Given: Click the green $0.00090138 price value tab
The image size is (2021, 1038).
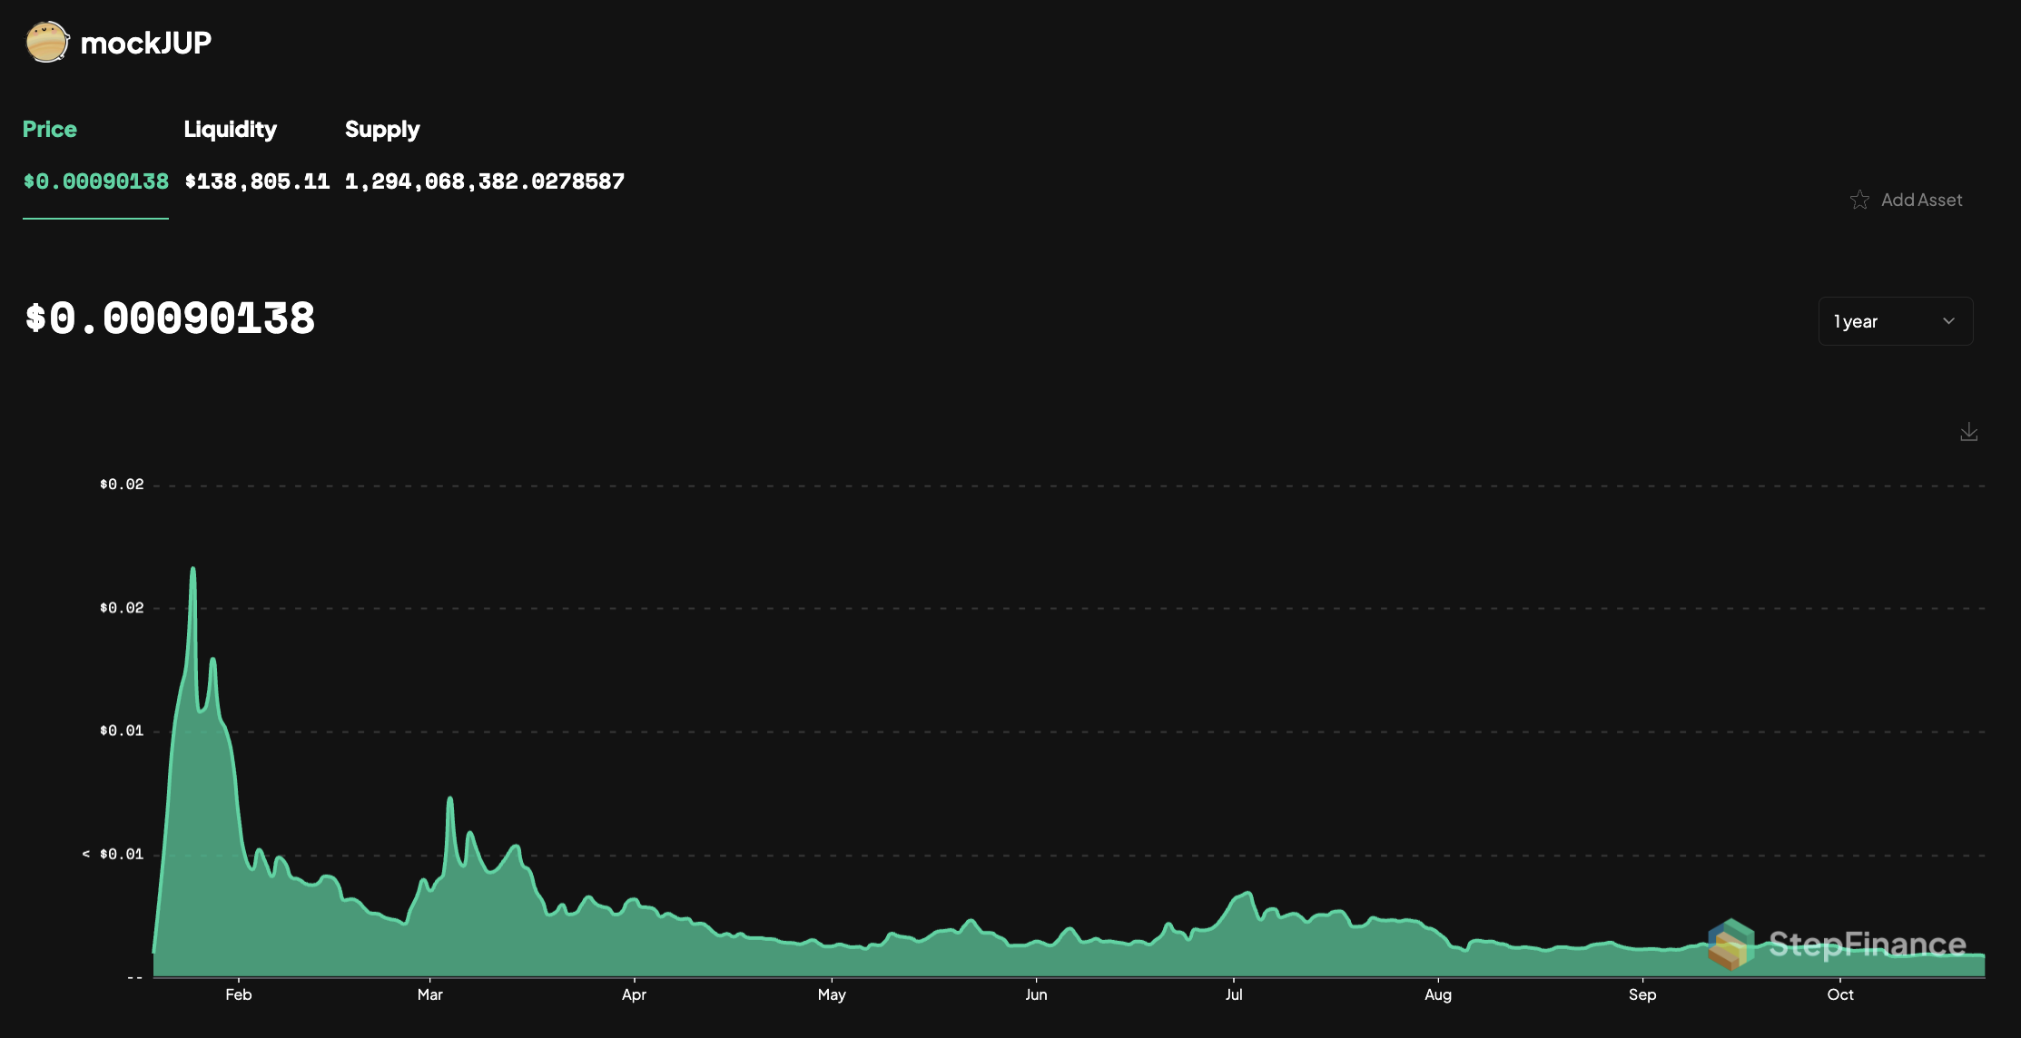Looking at the screenshot, I should point(95,181).
